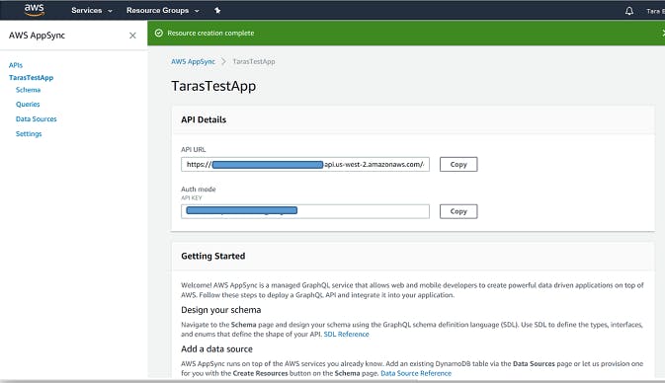Screen dimensions: 665x383
Task: Click the TarasTestApp page title
Action: (213, 86)
